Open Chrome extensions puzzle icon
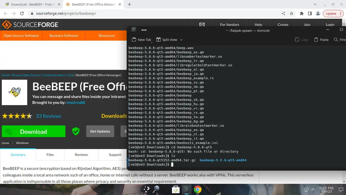This screenshot has width=346, height=195. tap(302, 13)
